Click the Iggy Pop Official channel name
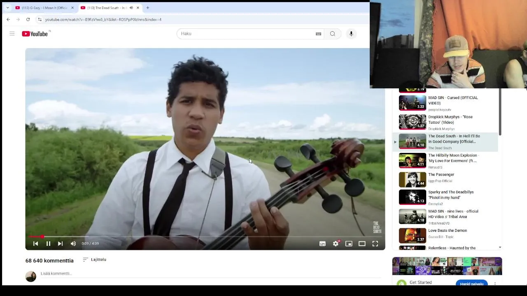The image size is (527, 296). 440,181
